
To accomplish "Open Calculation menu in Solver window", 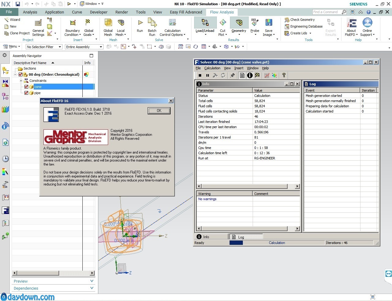I will click(212, 68).
